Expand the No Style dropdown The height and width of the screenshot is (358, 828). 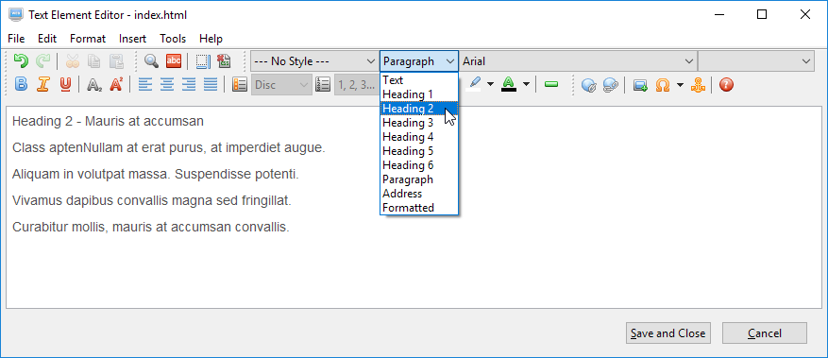click(x=314, y=61)
